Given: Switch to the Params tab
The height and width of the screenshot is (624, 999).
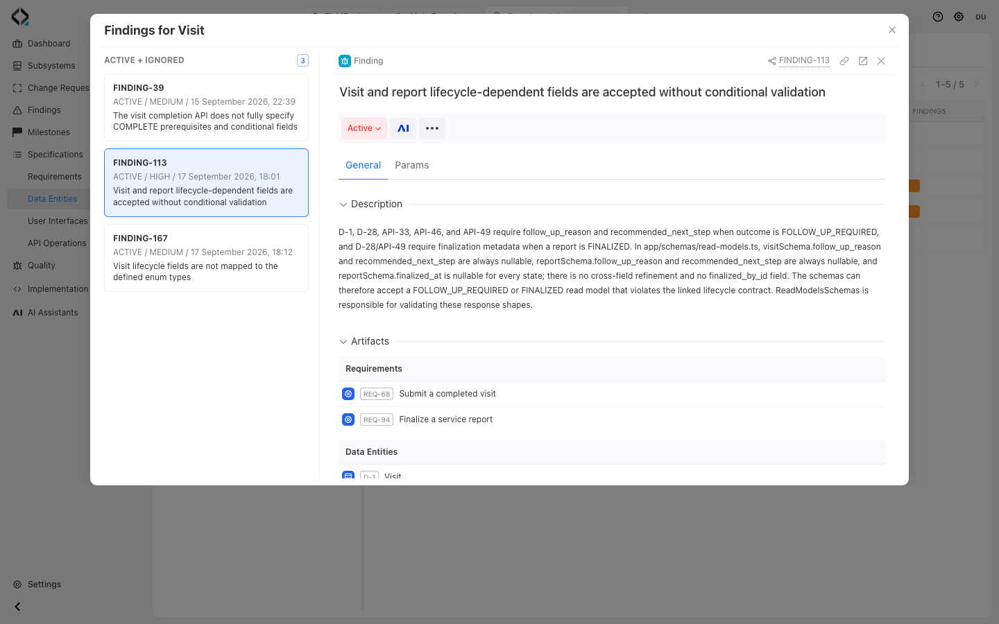Looking at the screenshot, I should click(412, 165).
